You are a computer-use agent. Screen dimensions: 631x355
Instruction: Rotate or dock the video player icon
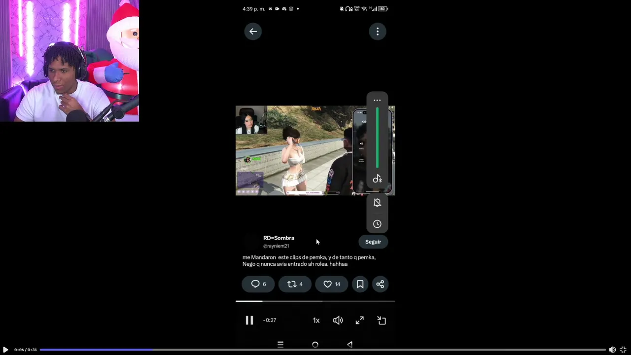(x=382, y=320)
